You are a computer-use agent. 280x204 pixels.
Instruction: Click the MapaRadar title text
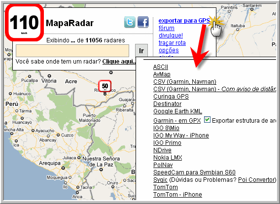click(70, 23)
